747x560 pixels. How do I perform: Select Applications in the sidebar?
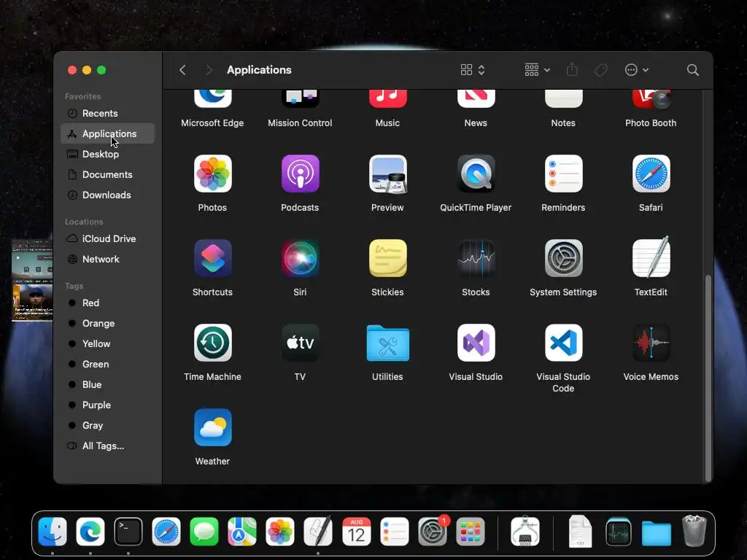(108, 134)
